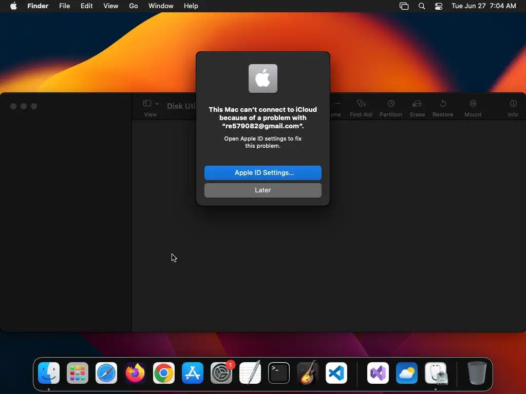Viewport: 526px width, 394px height.
Task: Click Info in Disk Utility toolbar
Action: (513, 108)
